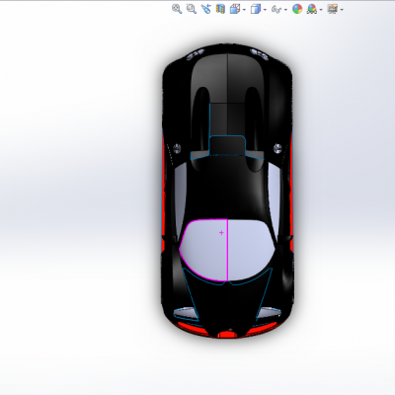Expand the Apply Scene dropdown arrow

(321, 10)
